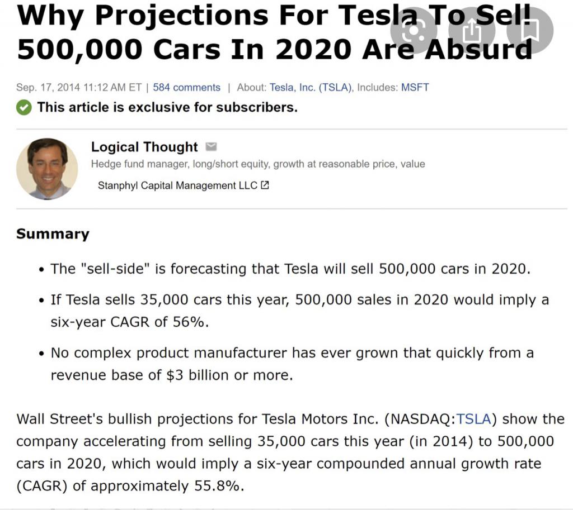Image resolution: width=573 pixels, height=510 pixels.
Task: Visit the Stanphyl Capital Management LLC link
Action: [177, 185]
